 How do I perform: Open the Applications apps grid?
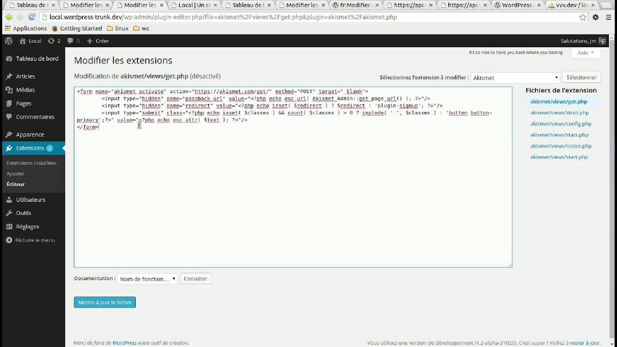click(26, 28)
